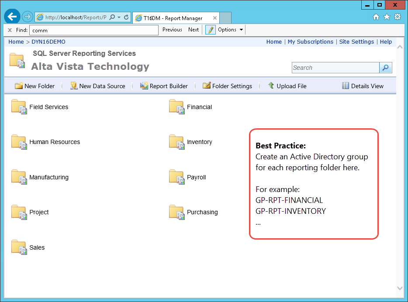
Task: Click the DYN16DEMO breadcrumb link
Action: pyautogui.click(x=48, y=42)
